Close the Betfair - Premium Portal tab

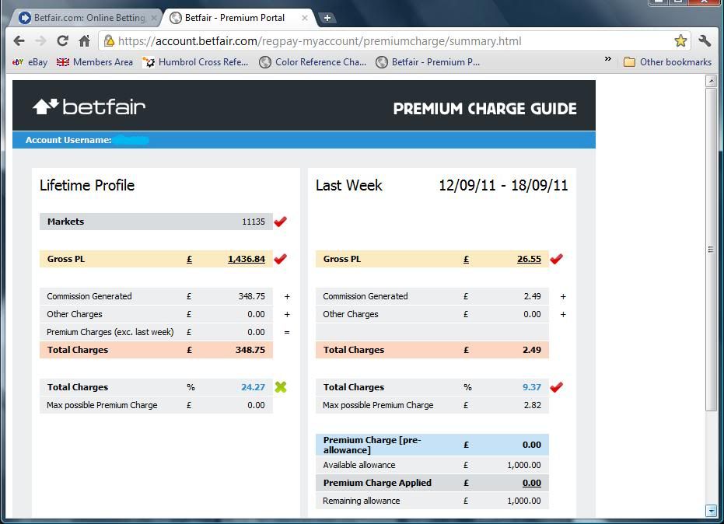[x=305, y=18]
